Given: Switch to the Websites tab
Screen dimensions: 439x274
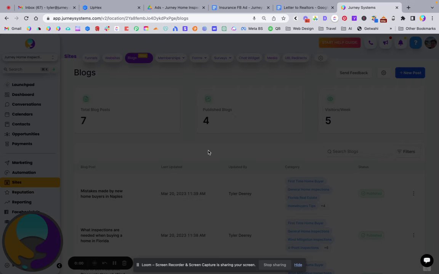Looking at the screenshot, I should coord(112,58).
